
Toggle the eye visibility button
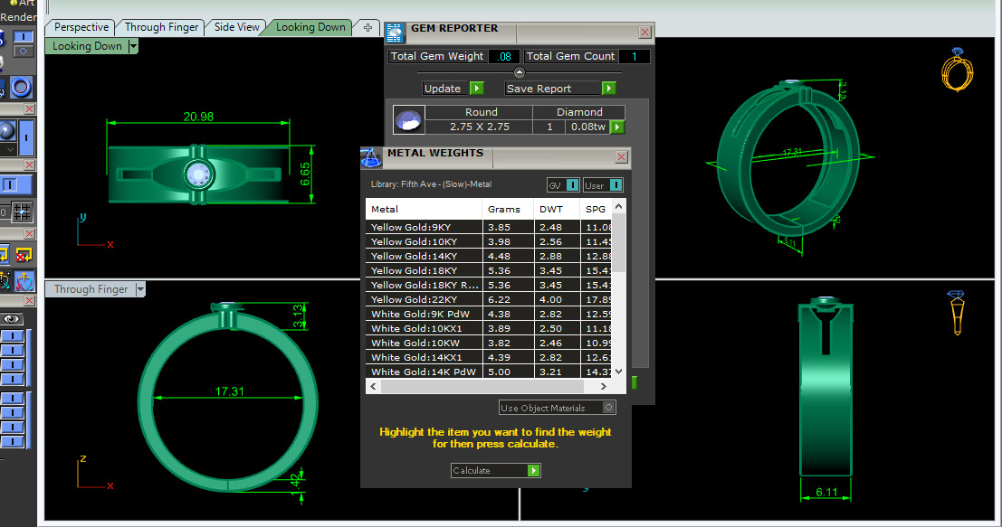click(x=12, y=319)
